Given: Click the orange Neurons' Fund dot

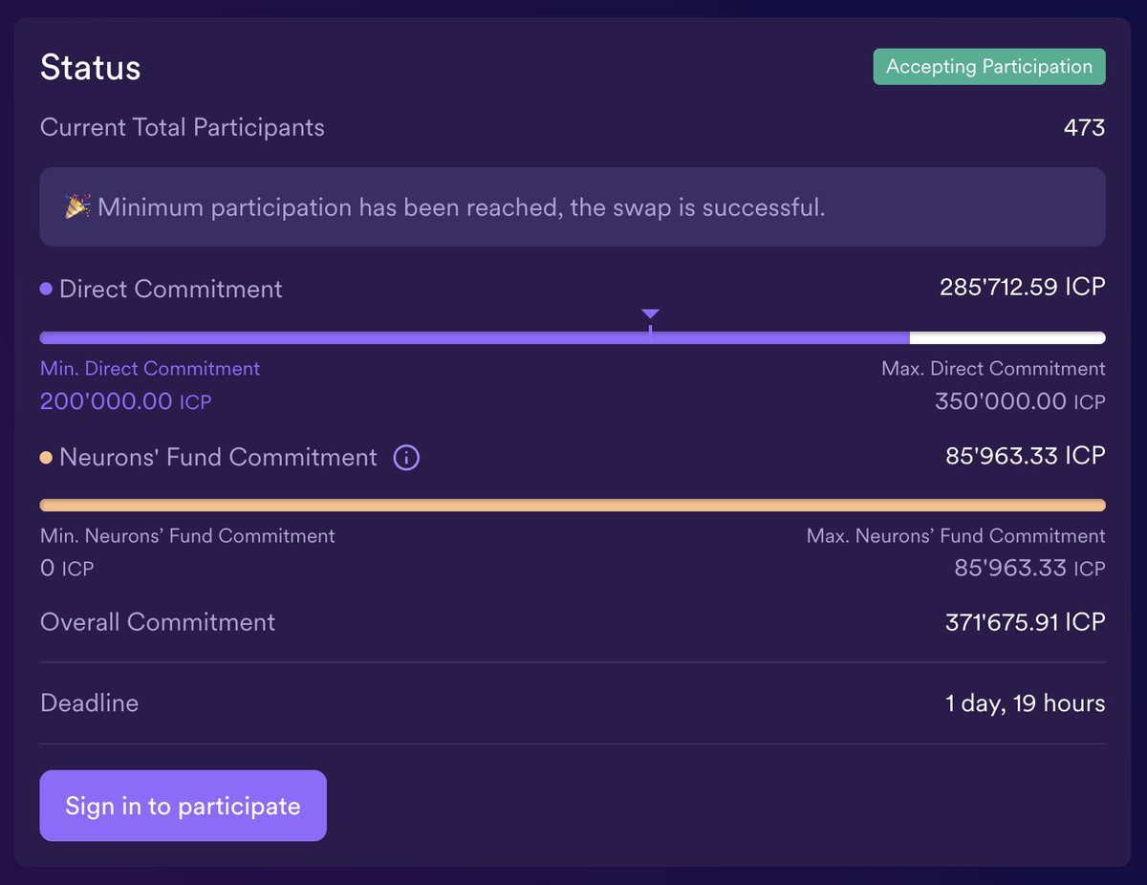Looking at the screenshot, I should (46, 458).
